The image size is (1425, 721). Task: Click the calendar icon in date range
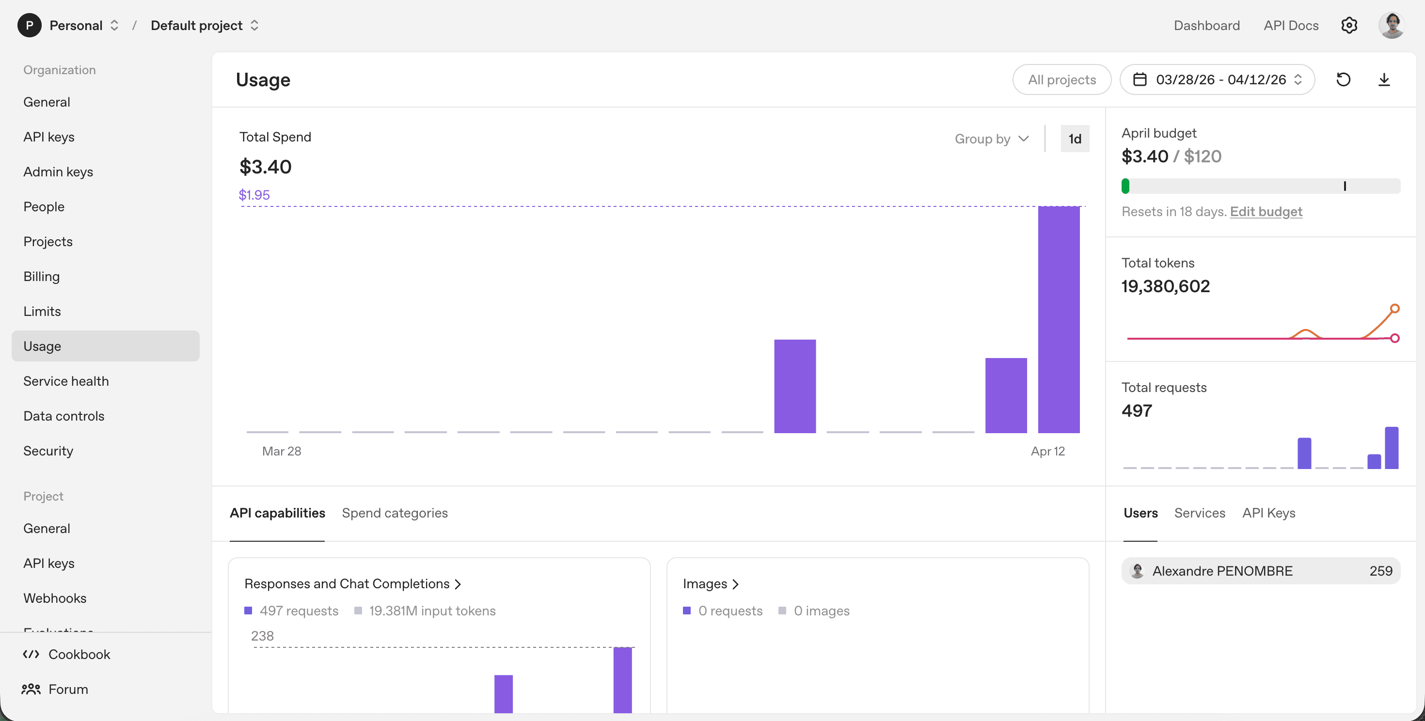[x=1140, y=79]
